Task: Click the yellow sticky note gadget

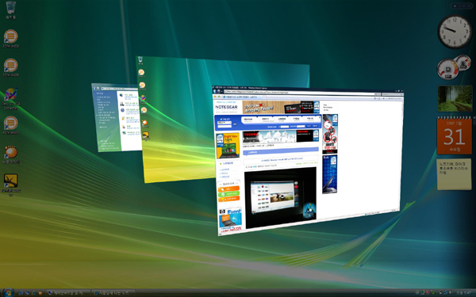Action: [455, 174]
